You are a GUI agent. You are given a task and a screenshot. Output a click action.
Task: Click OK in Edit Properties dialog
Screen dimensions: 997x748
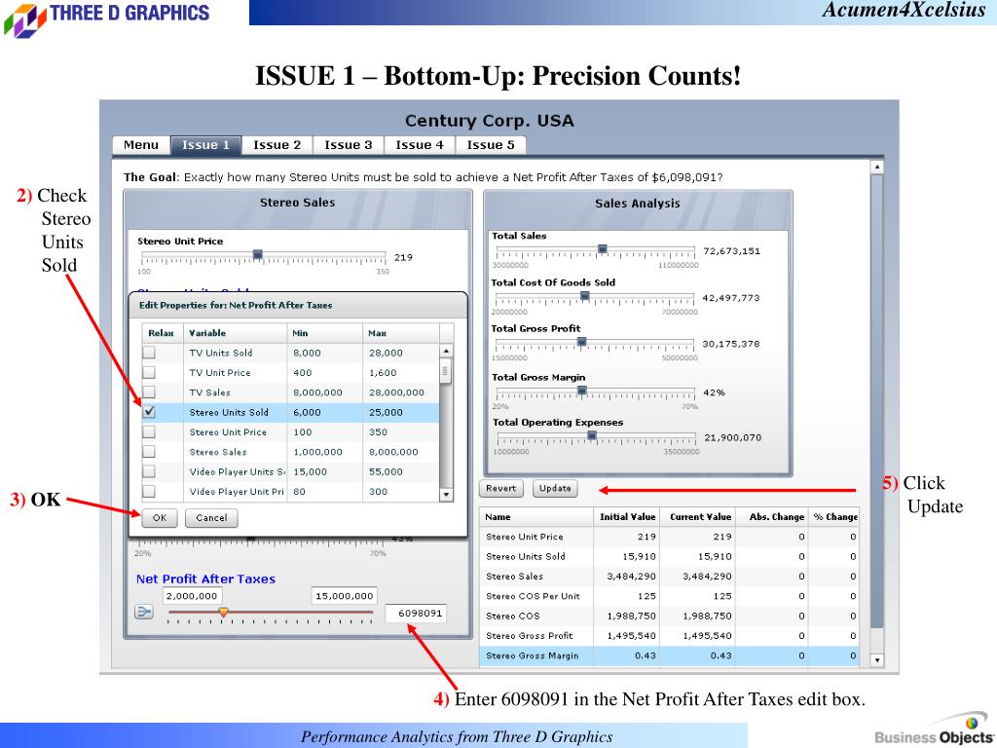pos(160,518)
